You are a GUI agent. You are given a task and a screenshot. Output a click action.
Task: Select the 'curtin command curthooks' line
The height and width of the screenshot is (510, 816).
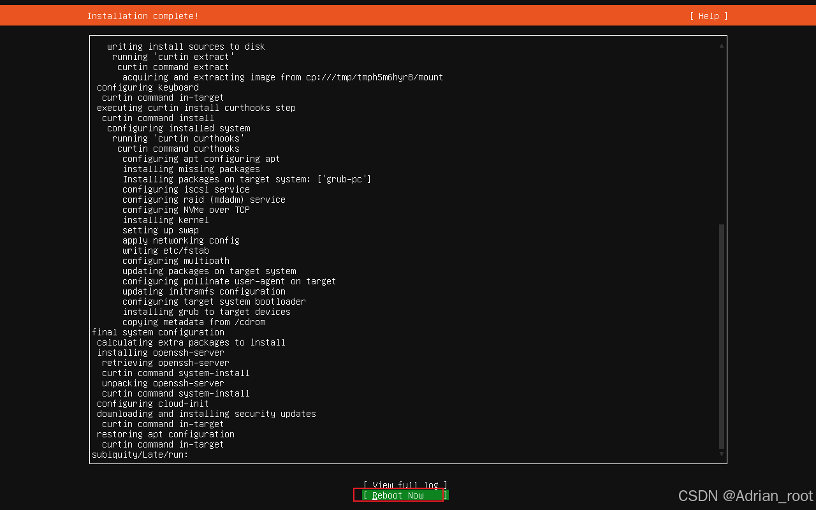(178, 149)
